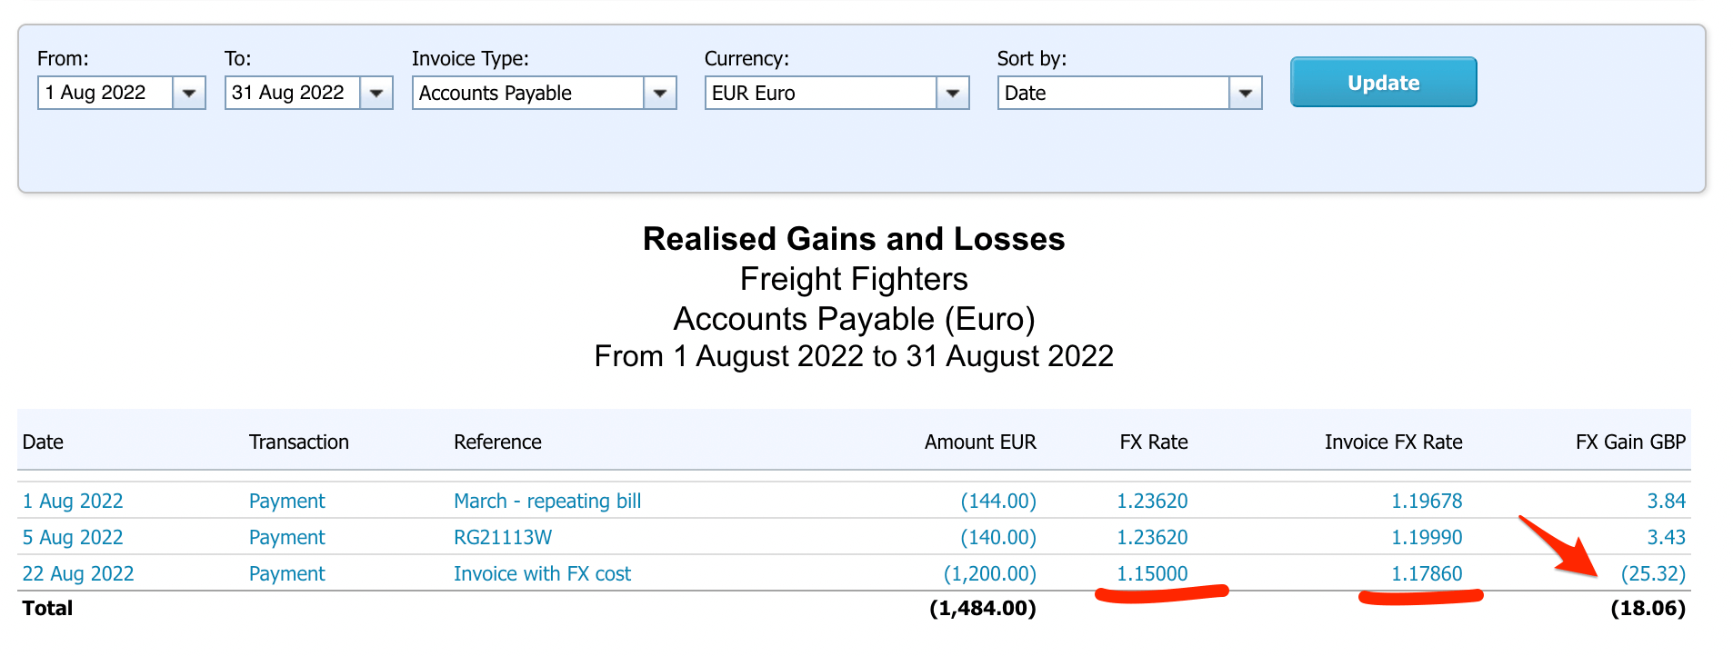
Task: Edit the From date field
Action: coord(105,94)
